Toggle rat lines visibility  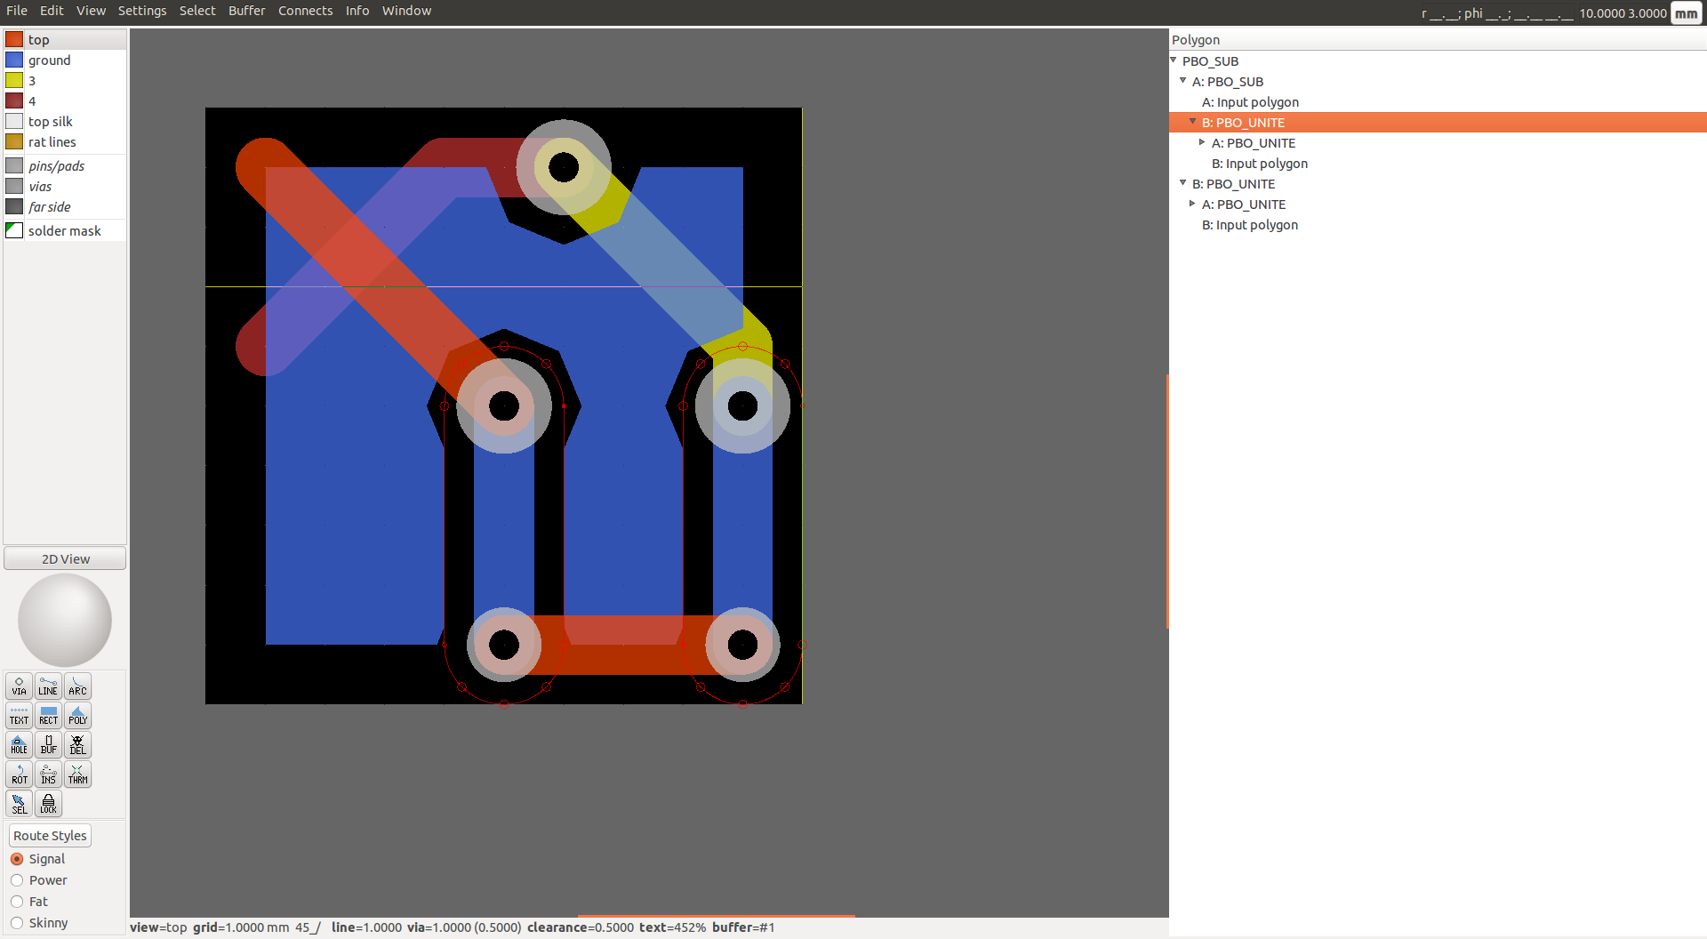coord(14,141)
